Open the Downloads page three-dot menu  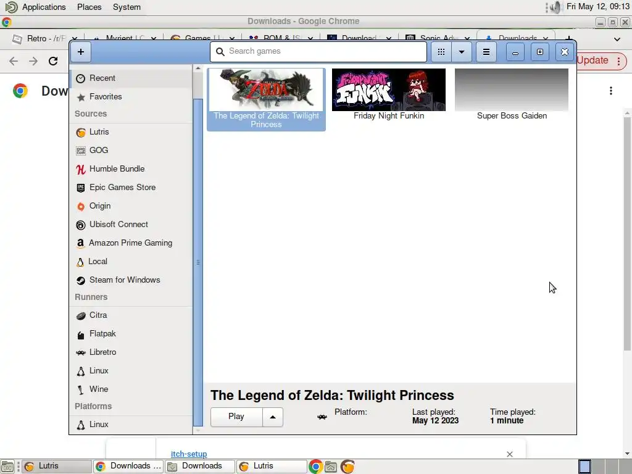(610, 91)
